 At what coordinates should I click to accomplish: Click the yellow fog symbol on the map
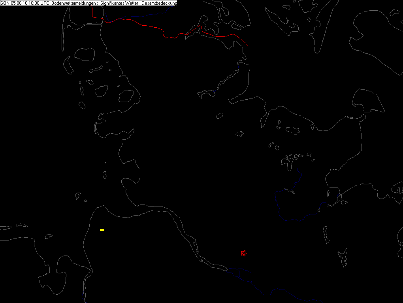102,230
